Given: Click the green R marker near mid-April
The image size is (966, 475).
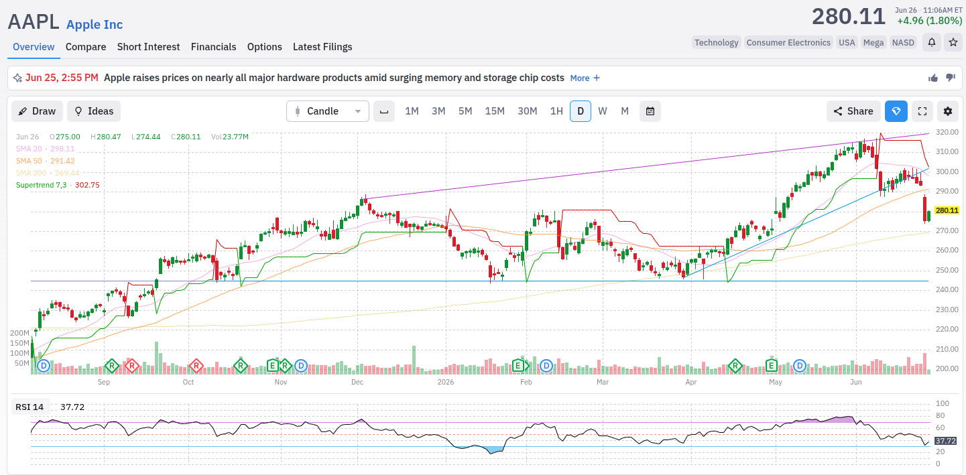Looking at the screenshot, I should tap(735, 366).
